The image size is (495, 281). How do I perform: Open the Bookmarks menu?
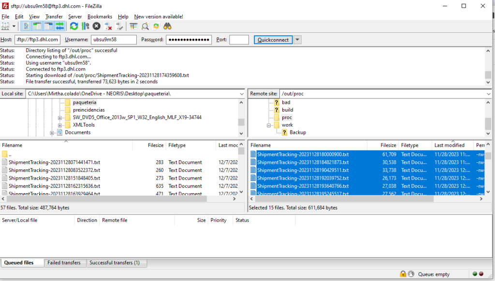tap(100, 17)
